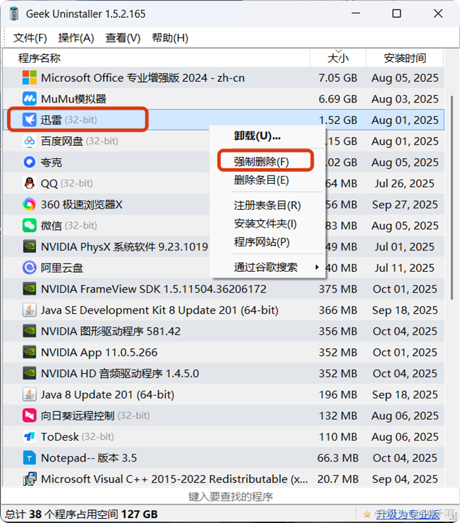Choose 强制删除(F) in context menu
The image size is (460, 523).
tap(267, 162)
